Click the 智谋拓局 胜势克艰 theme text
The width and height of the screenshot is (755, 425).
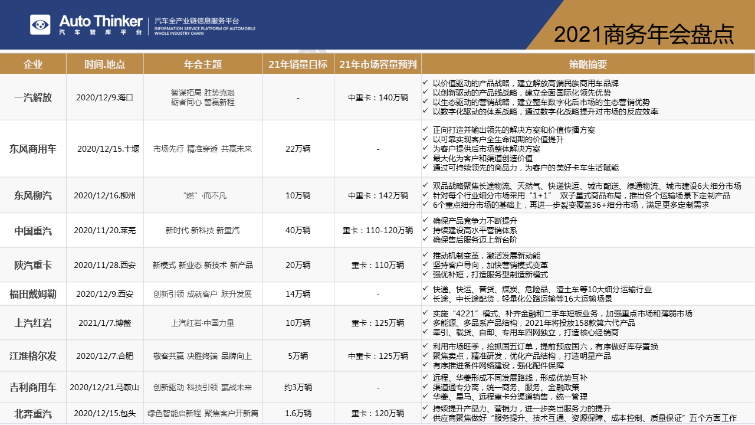click(203, 93)
